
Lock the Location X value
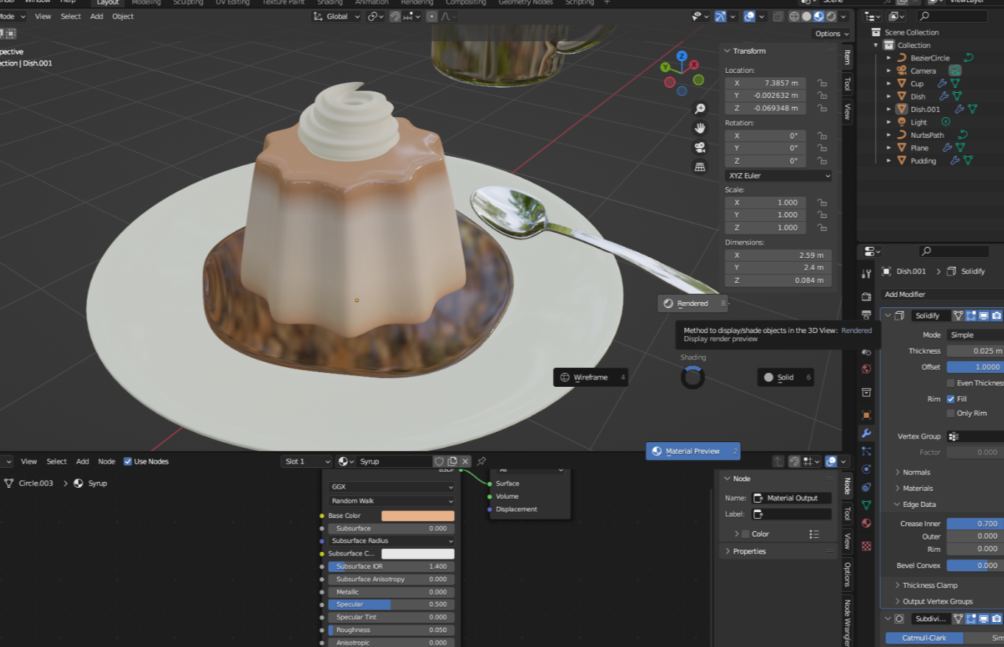coord(822,83)
